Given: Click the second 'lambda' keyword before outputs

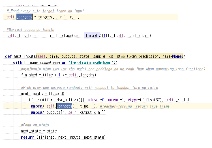Looking at the screenshot, I should pos(36,112).
